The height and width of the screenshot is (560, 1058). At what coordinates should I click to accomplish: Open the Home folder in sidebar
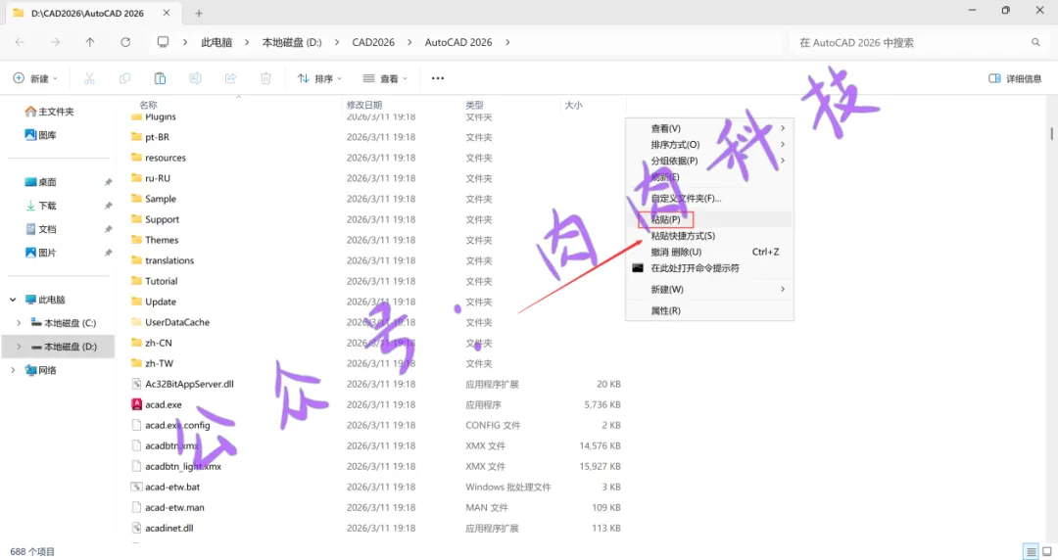tap(49, 112)
